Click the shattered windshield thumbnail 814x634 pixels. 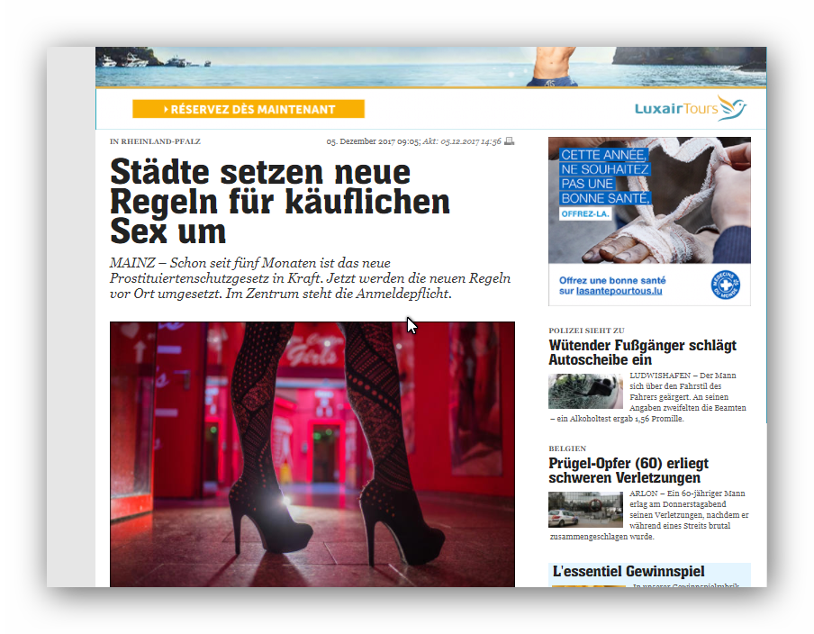point(584,392)
